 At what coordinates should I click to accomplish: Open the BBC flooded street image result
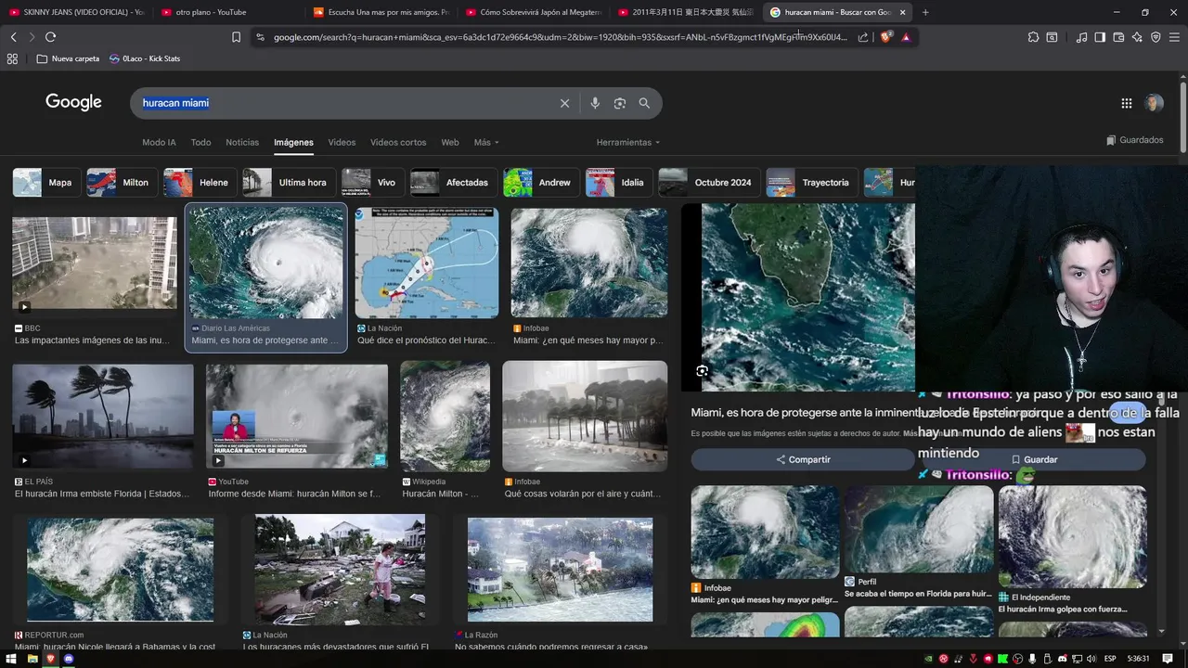(94, 263)
